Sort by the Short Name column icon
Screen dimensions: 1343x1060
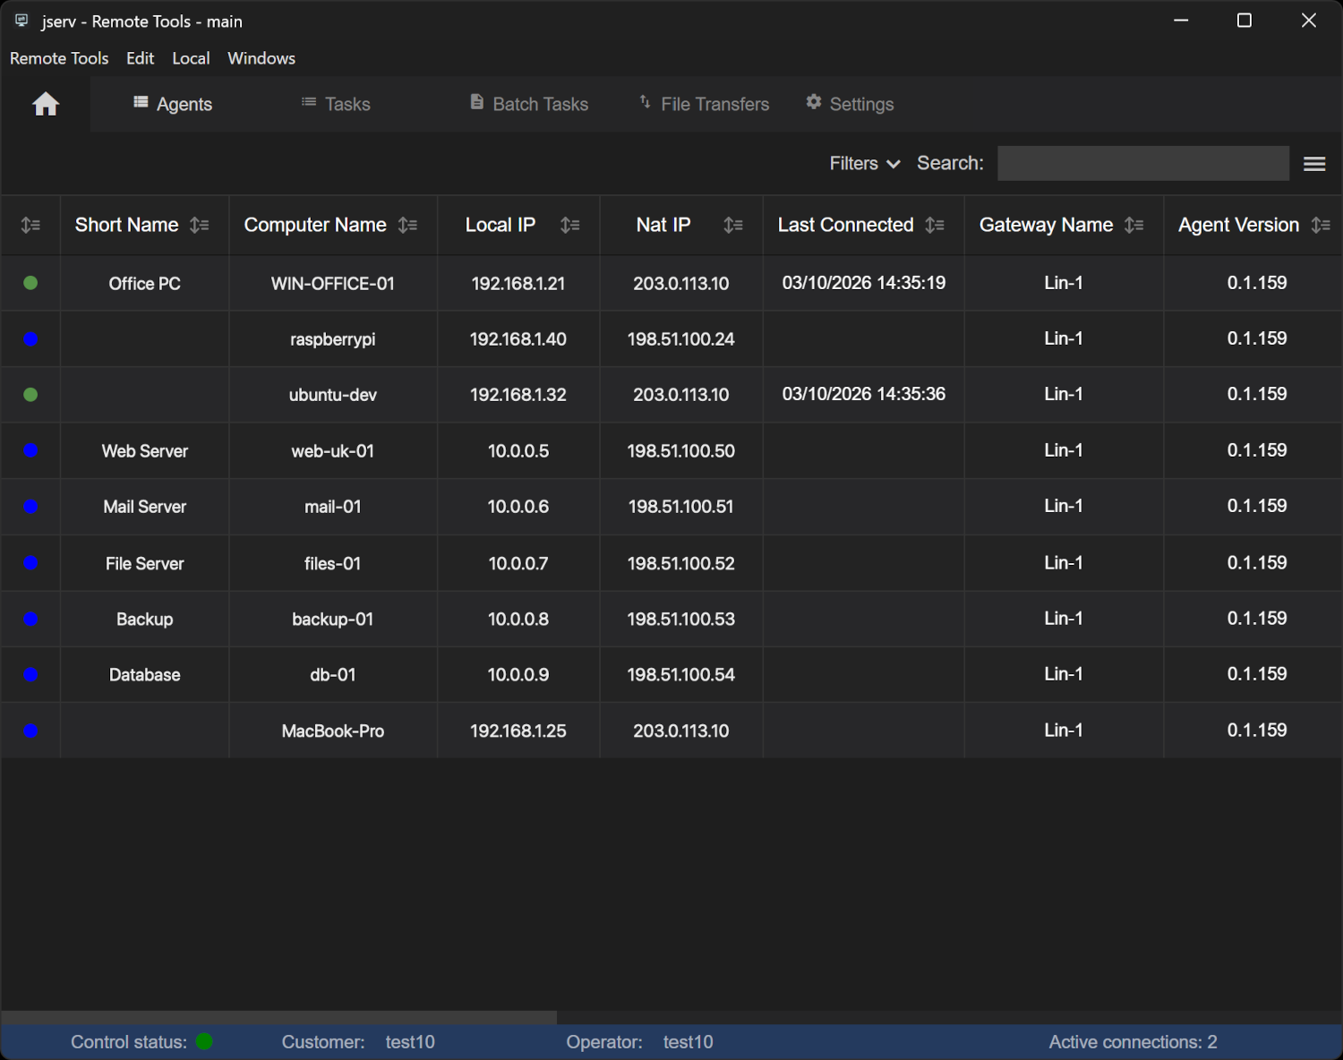(200, 226)
